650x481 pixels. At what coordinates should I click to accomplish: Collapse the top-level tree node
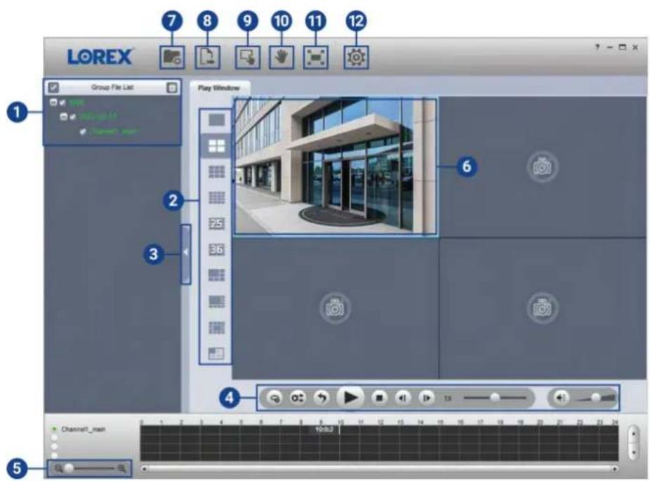pyautogui.click(x=53, y=102)
